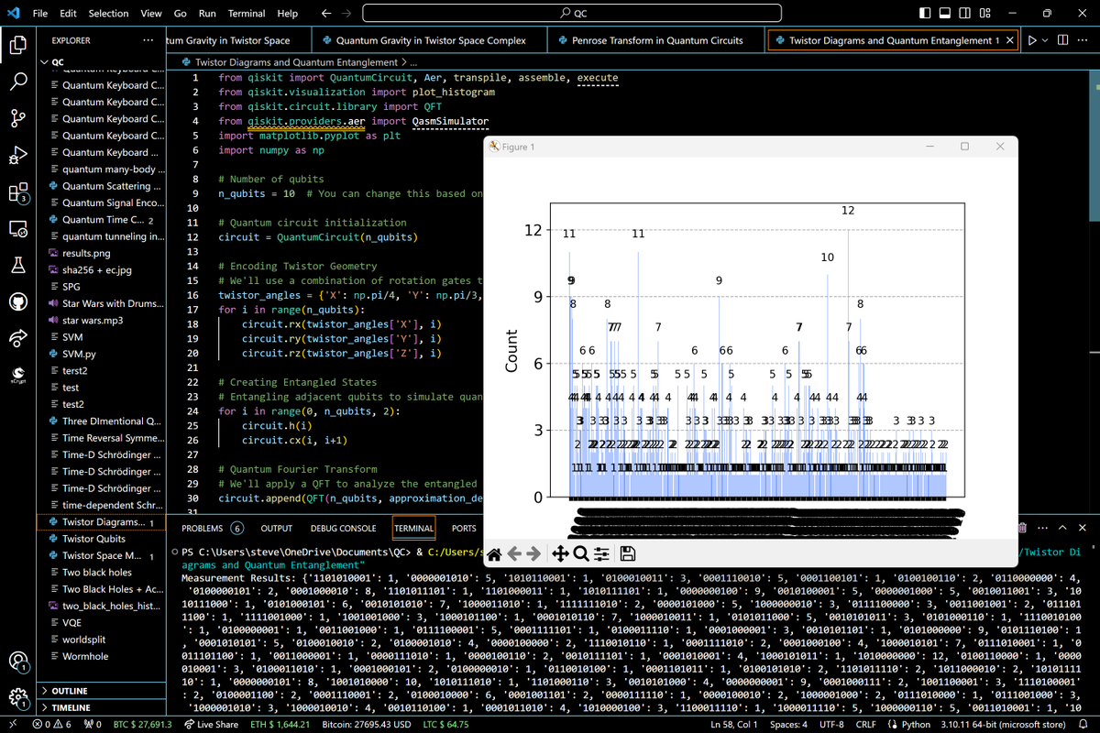Open Run and Debug panel

[18, 156]
